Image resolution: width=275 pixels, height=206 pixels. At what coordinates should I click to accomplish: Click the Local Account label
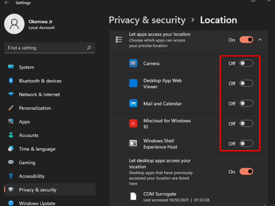click(x=42, y=28)
